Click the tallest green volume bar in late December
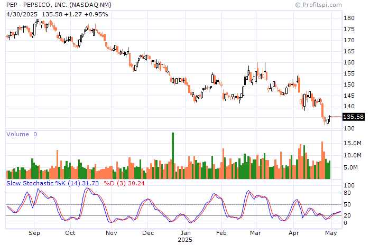 coord(173,156)
